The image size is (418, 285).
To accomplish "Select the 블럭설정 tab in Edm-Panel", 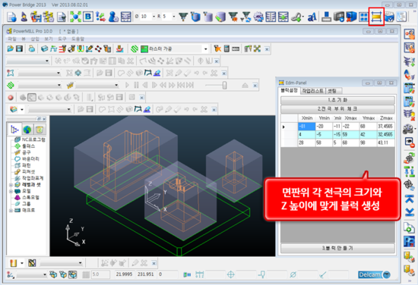I will 289,91.
